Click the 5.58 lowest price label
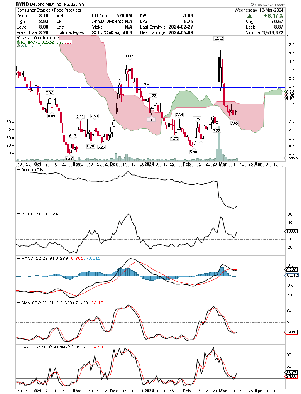This screenshot has height=394, width=301. [69, 158]
